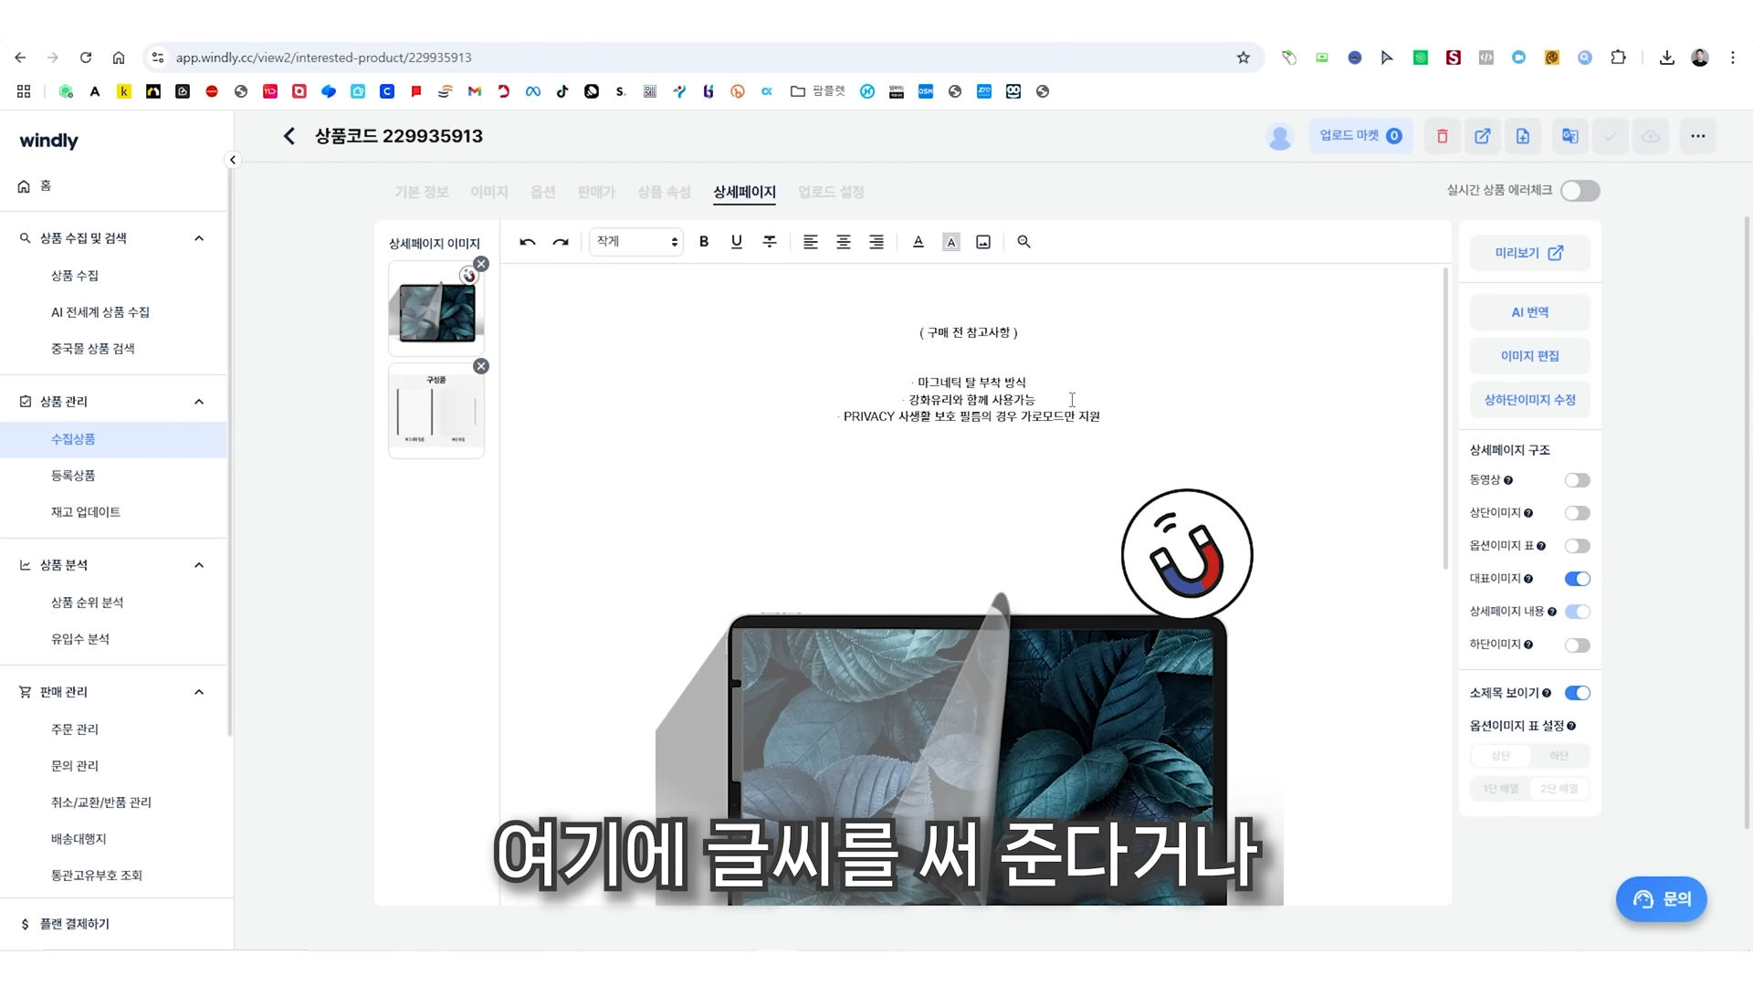1753x986 pixels.
Task: Click the AI 번역 button
Action: [1528, 311]
